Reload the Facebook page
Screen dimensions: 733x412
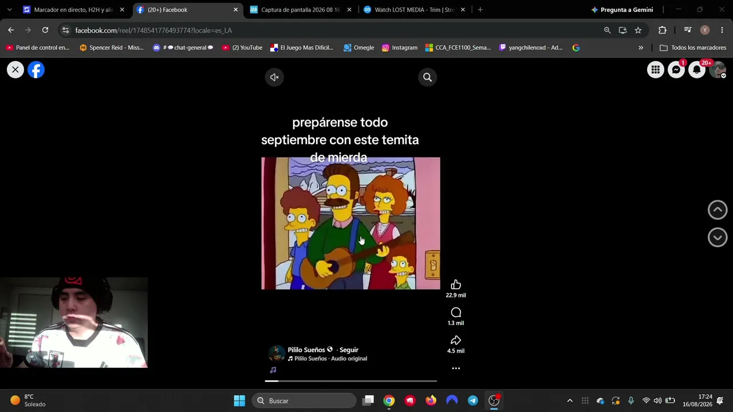pos(45,30)
